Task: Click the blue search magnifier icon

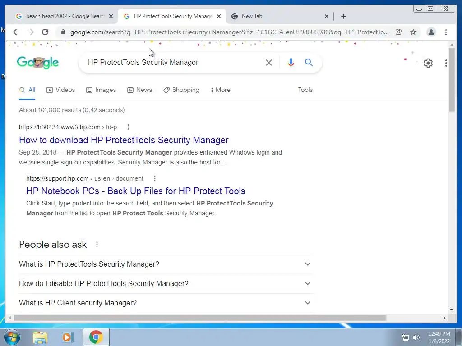Action: [309, 62]
